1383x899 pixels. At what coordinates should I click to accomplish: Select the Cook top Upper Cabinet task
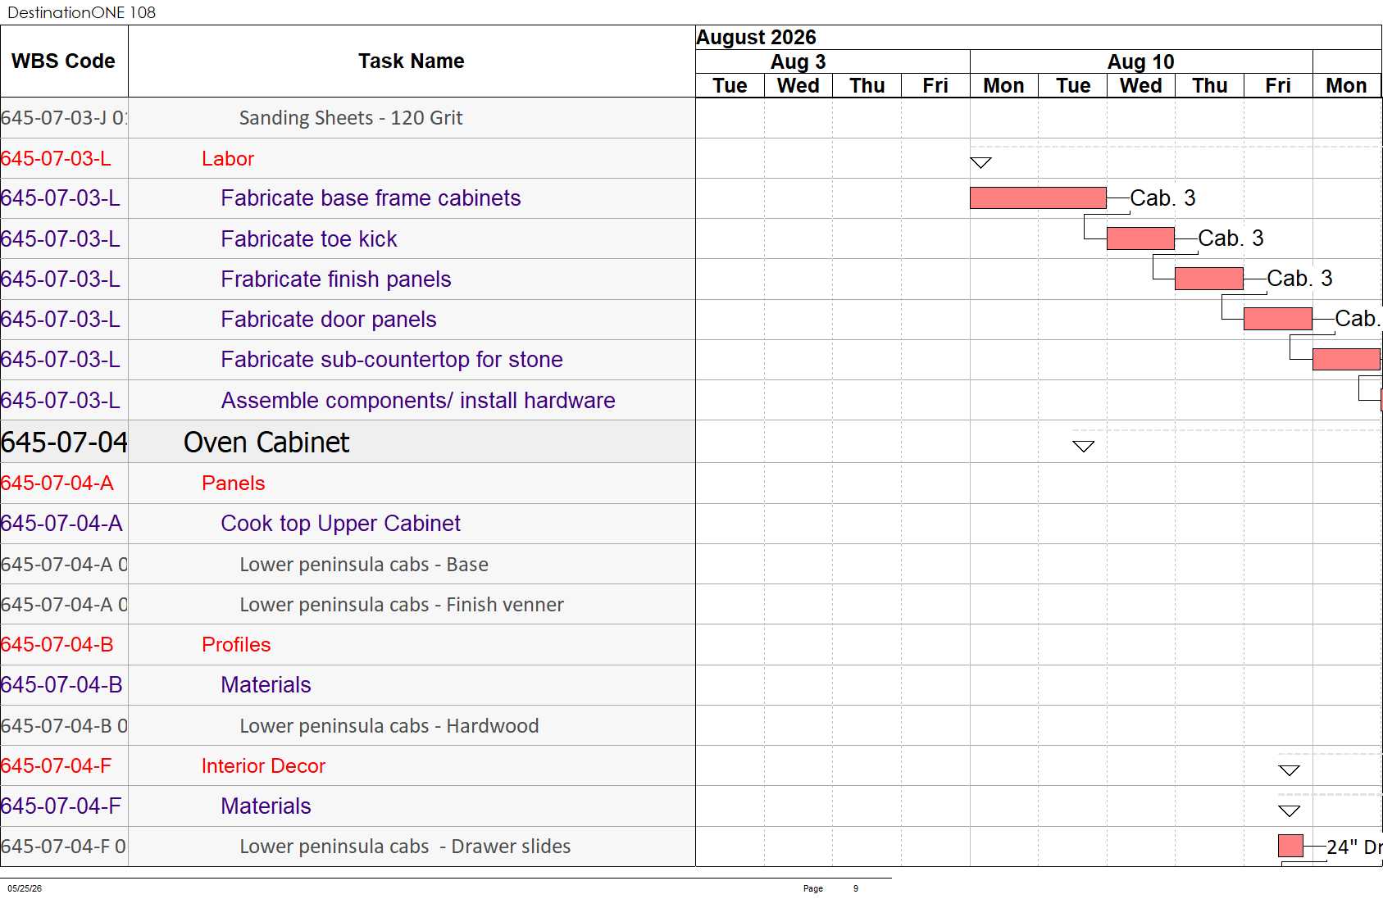pos(341,523)
